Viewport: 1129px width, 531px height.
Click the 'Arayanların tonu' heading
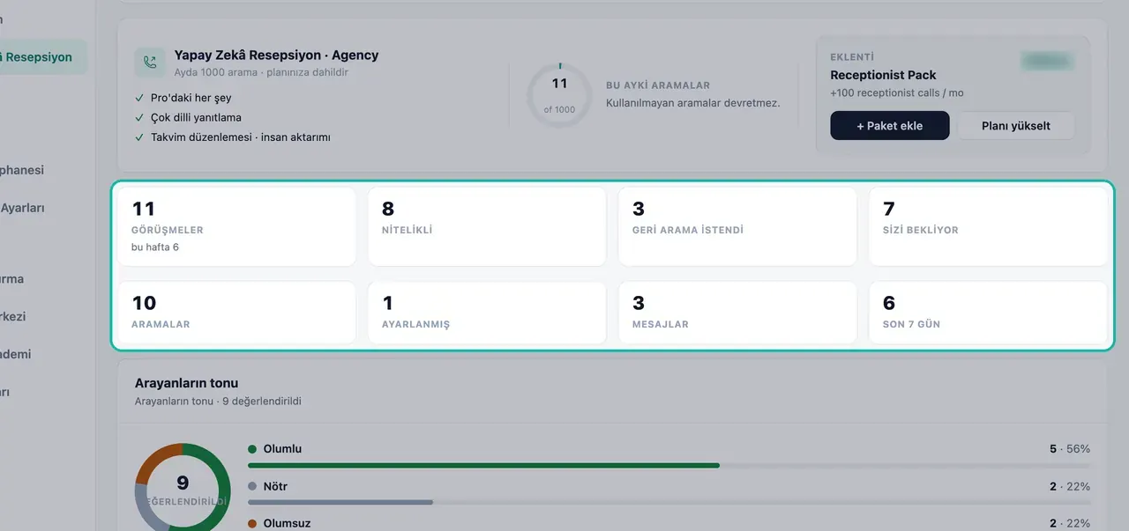(x=186, y=383)
